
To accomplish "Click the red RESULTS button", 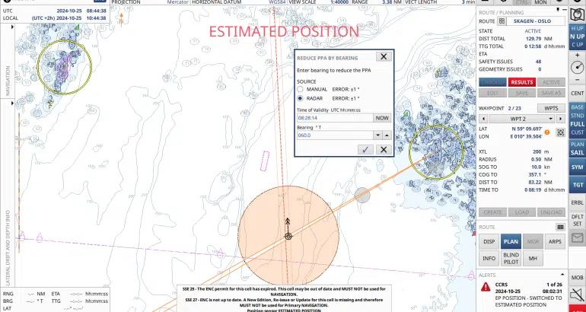I will 521,82.
